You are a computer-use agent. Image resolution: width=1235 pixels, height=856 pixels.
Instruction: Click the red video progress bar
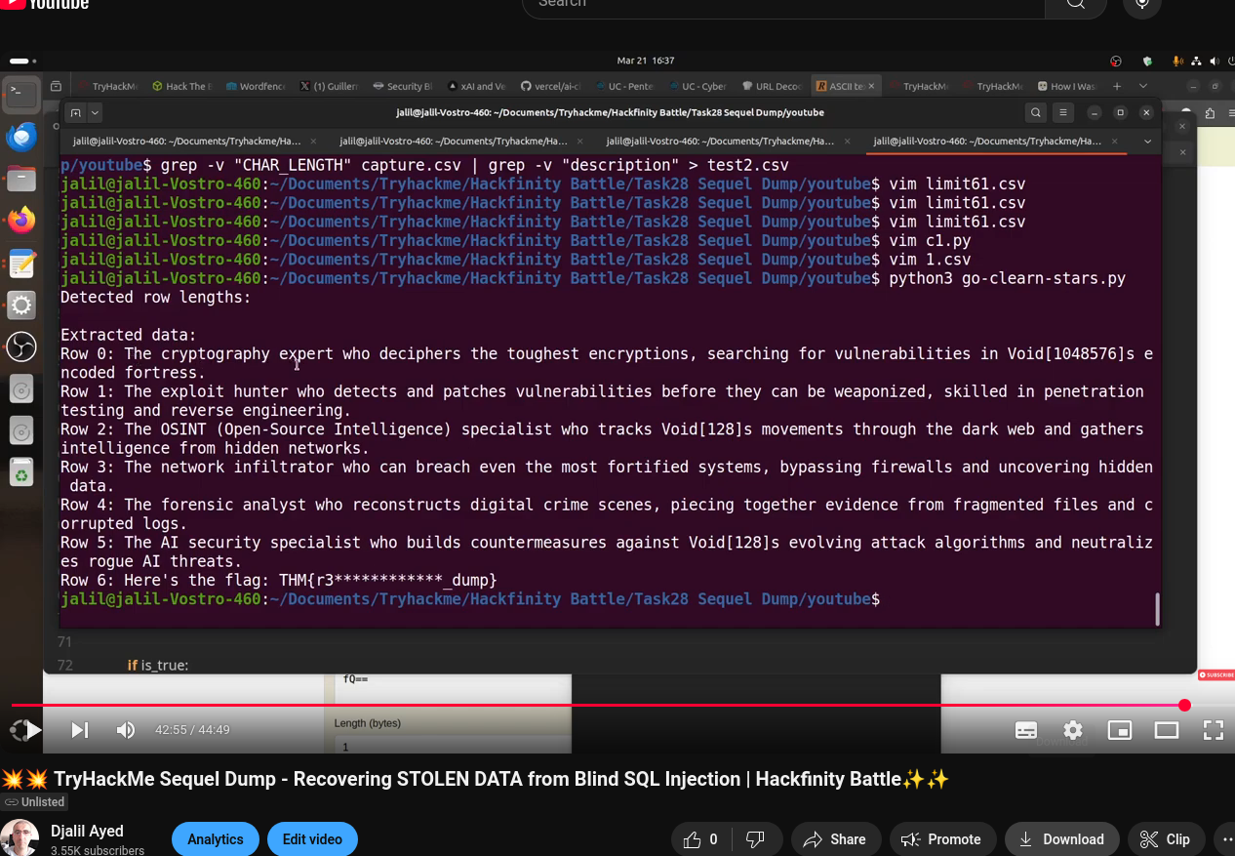pos(585,705)
